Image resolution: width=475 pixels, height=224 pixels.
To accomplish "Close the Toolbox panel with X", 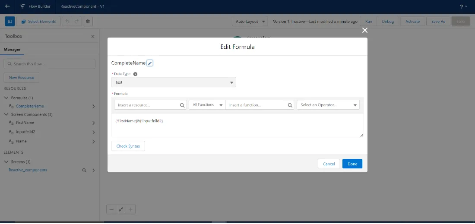I will [93, 37].
